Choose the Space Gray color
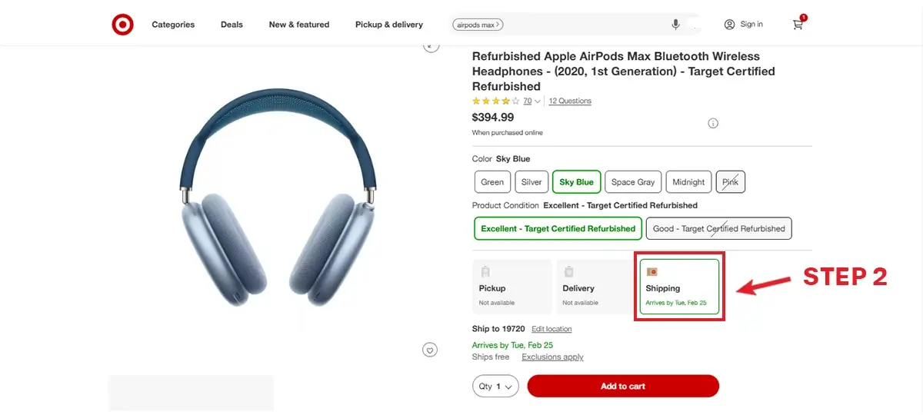Viewport: 923px width, 415px height. click(633, 182)
